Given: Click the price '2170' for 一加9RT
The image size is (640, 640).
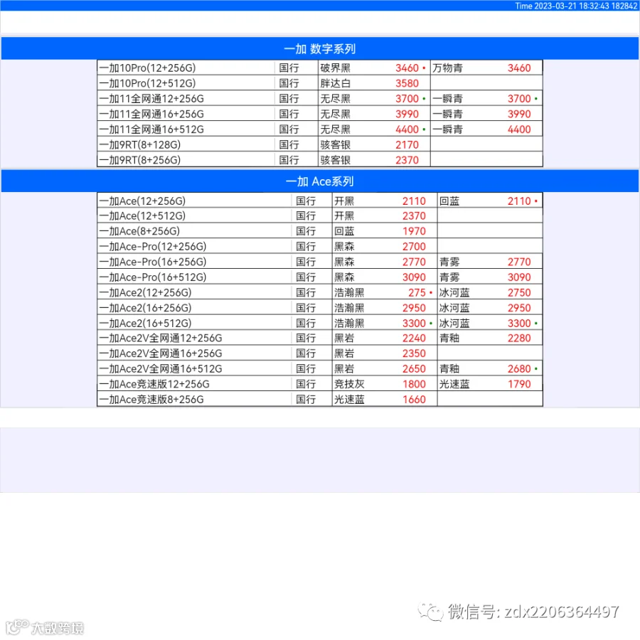Looking at the screenshot, I should click(407, 145).
